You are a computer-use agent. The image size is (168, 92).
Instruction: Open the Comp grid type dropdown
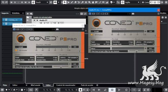[145, 2]
